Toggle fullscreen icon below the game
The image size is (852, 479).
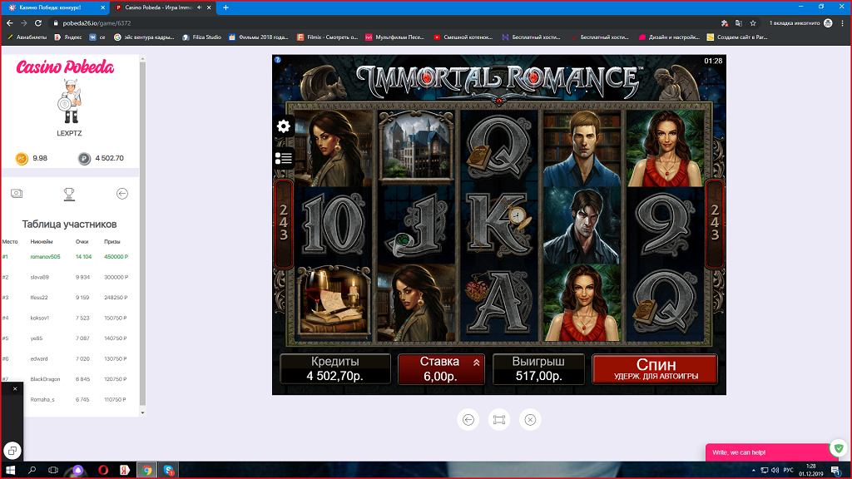[499, 420]
